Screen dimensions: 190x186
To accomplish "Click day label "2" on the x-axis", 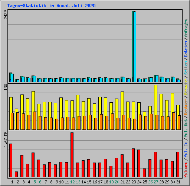I will click(18, 182).
